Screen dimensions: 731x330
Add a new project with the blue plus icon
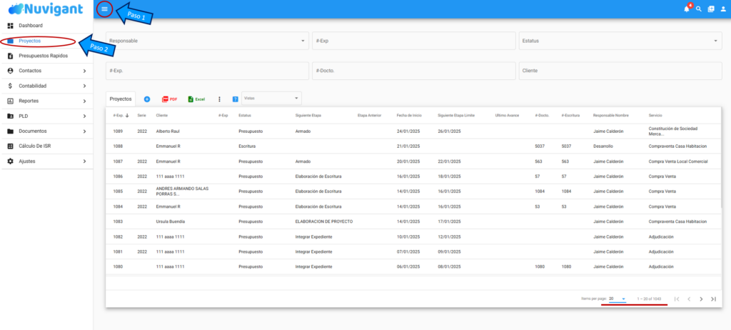point(147,99)
